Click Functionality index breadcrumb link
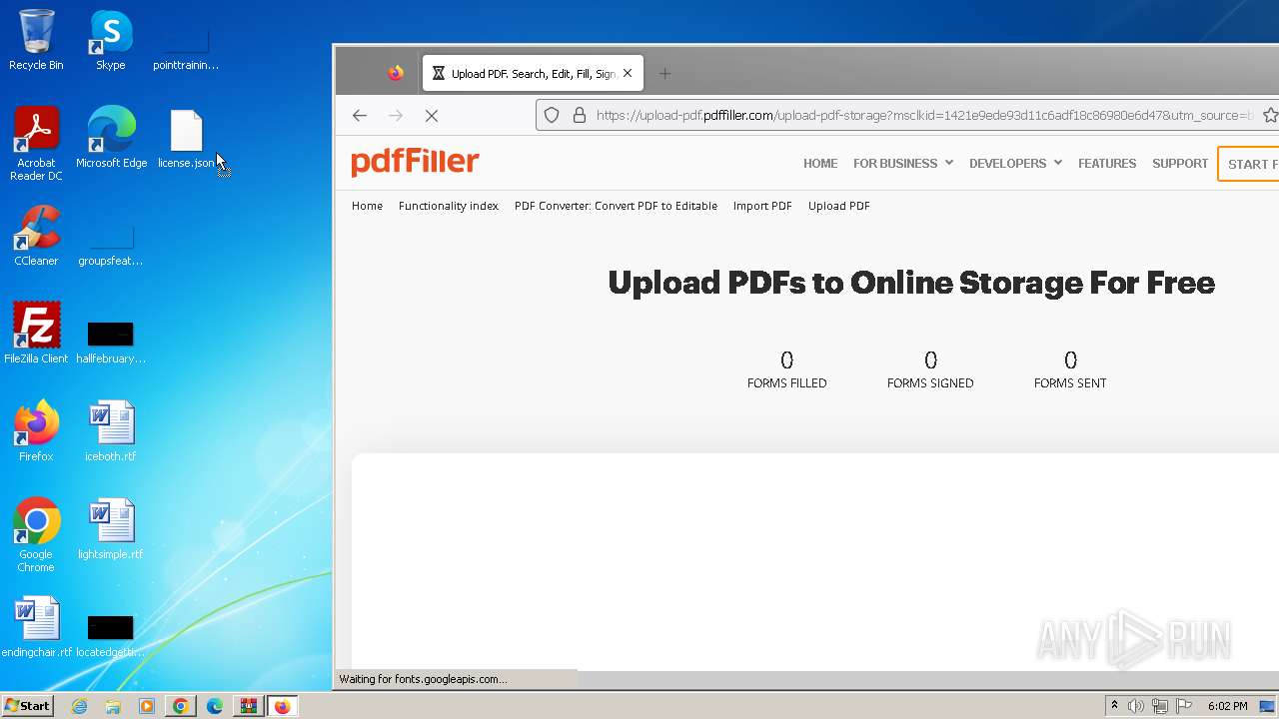 pos(449,206)
